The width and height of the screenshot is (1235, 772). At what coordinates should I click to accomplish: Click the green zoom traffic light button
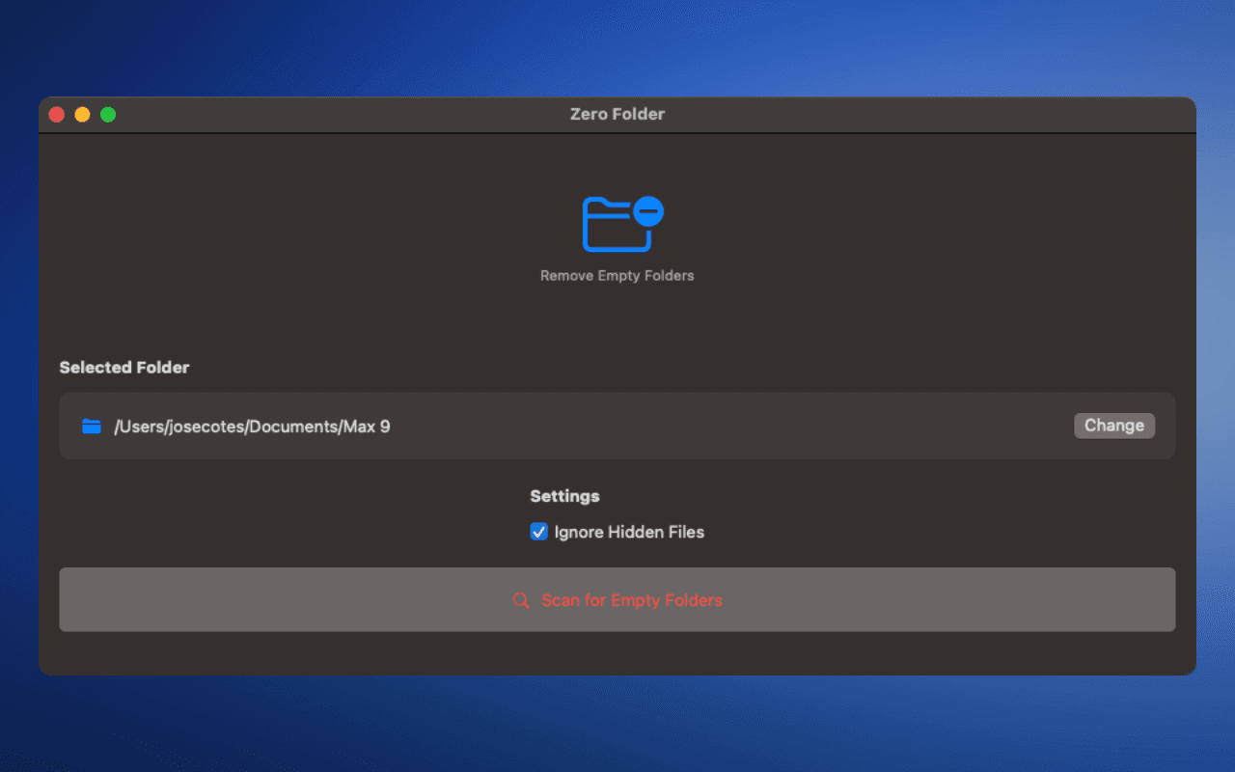tap(108, 114)
